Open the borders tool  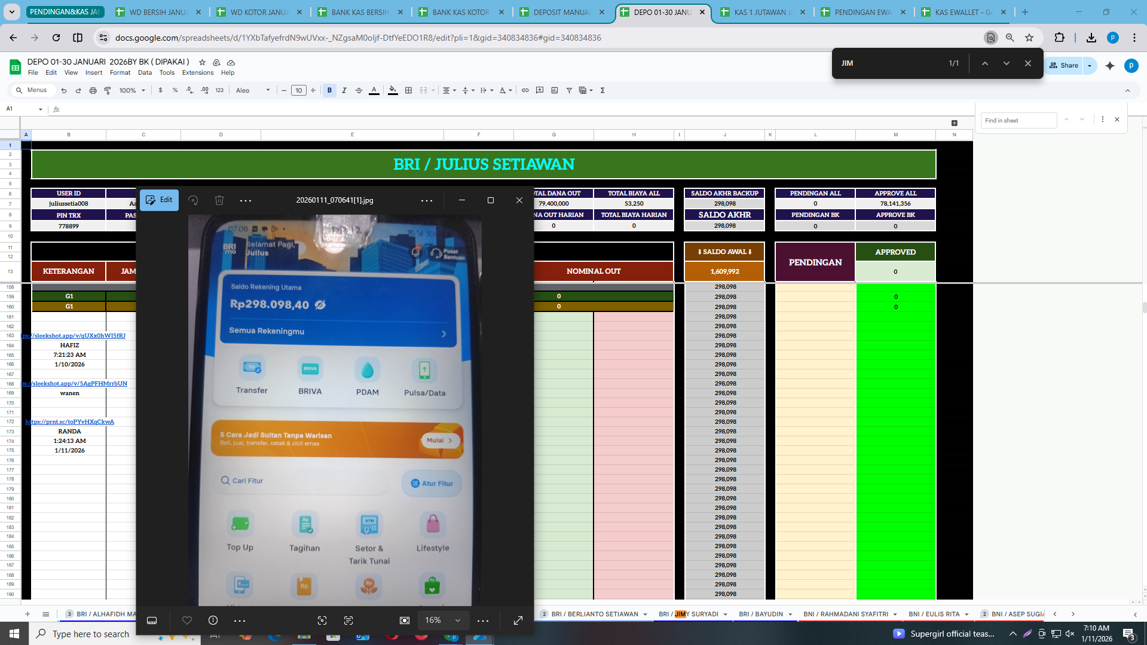coord(409,90)
